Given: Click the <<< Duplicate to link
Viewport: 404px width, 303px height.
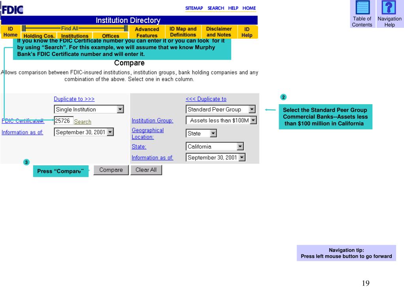Looking at the screenshot, I should 206,99.
